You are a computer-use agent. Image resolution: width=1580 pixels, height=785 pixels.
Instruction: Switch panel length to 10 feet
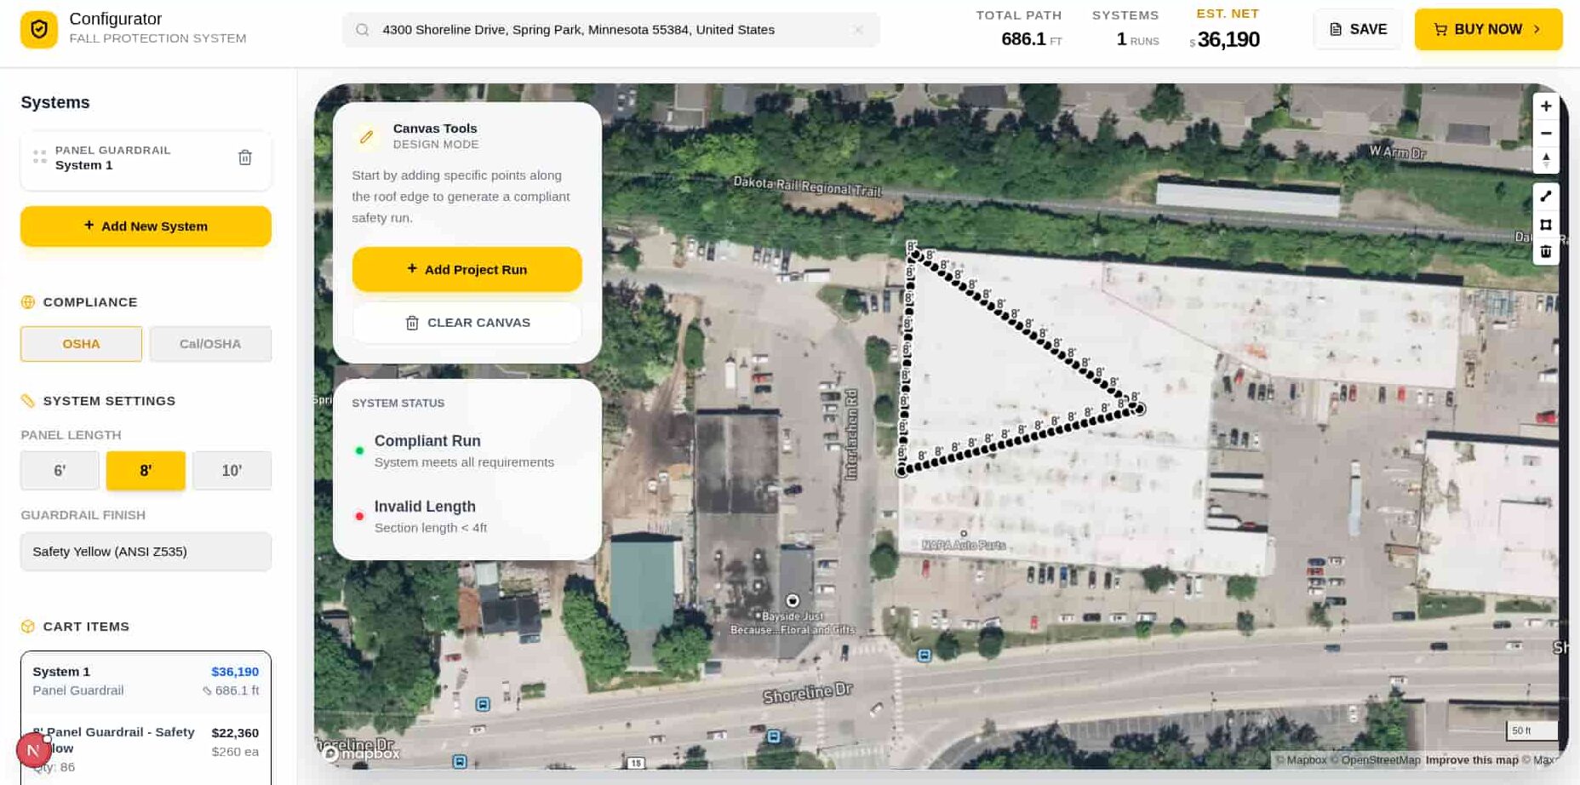pos(232,470)
